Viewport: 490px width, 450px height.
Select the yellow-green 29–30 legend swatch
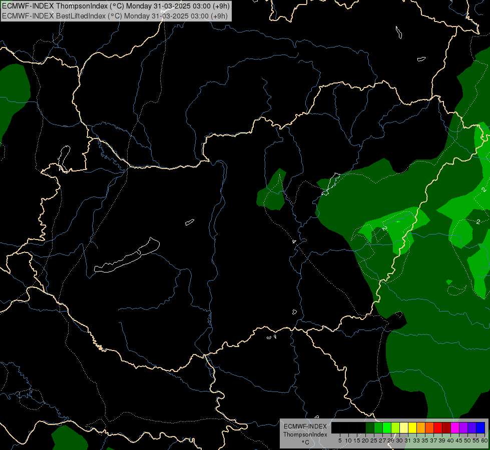pos(395,427)
